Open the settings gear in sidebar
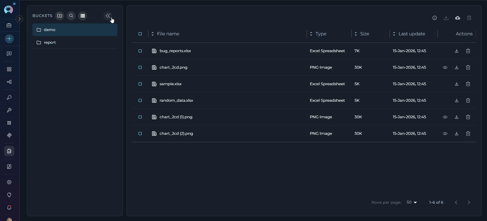Image resolution: width=487 pixels, height=221 pixels. pyautogui.click(x=9, y=182)
